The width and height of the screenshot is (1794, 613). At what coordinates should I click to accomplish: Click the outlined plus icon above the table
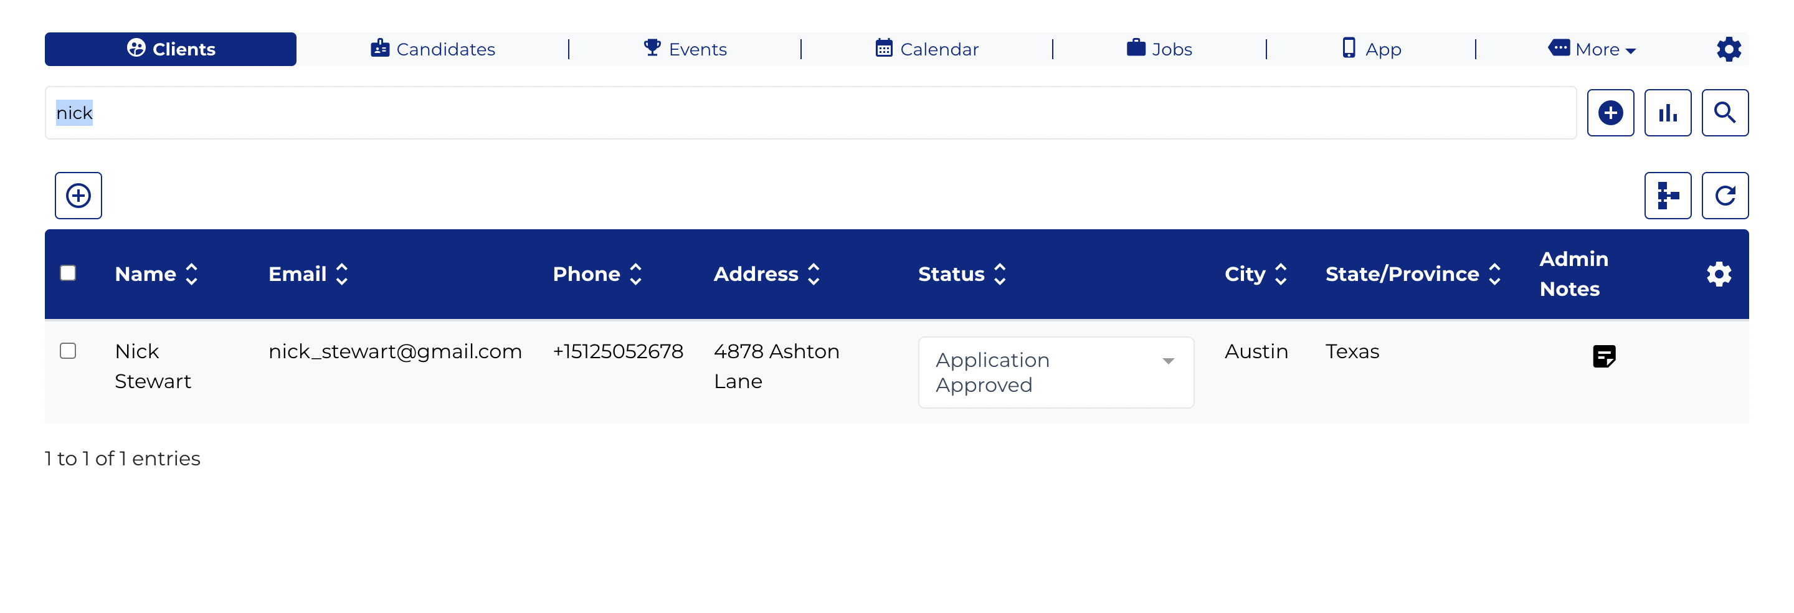tap(78, 196)
